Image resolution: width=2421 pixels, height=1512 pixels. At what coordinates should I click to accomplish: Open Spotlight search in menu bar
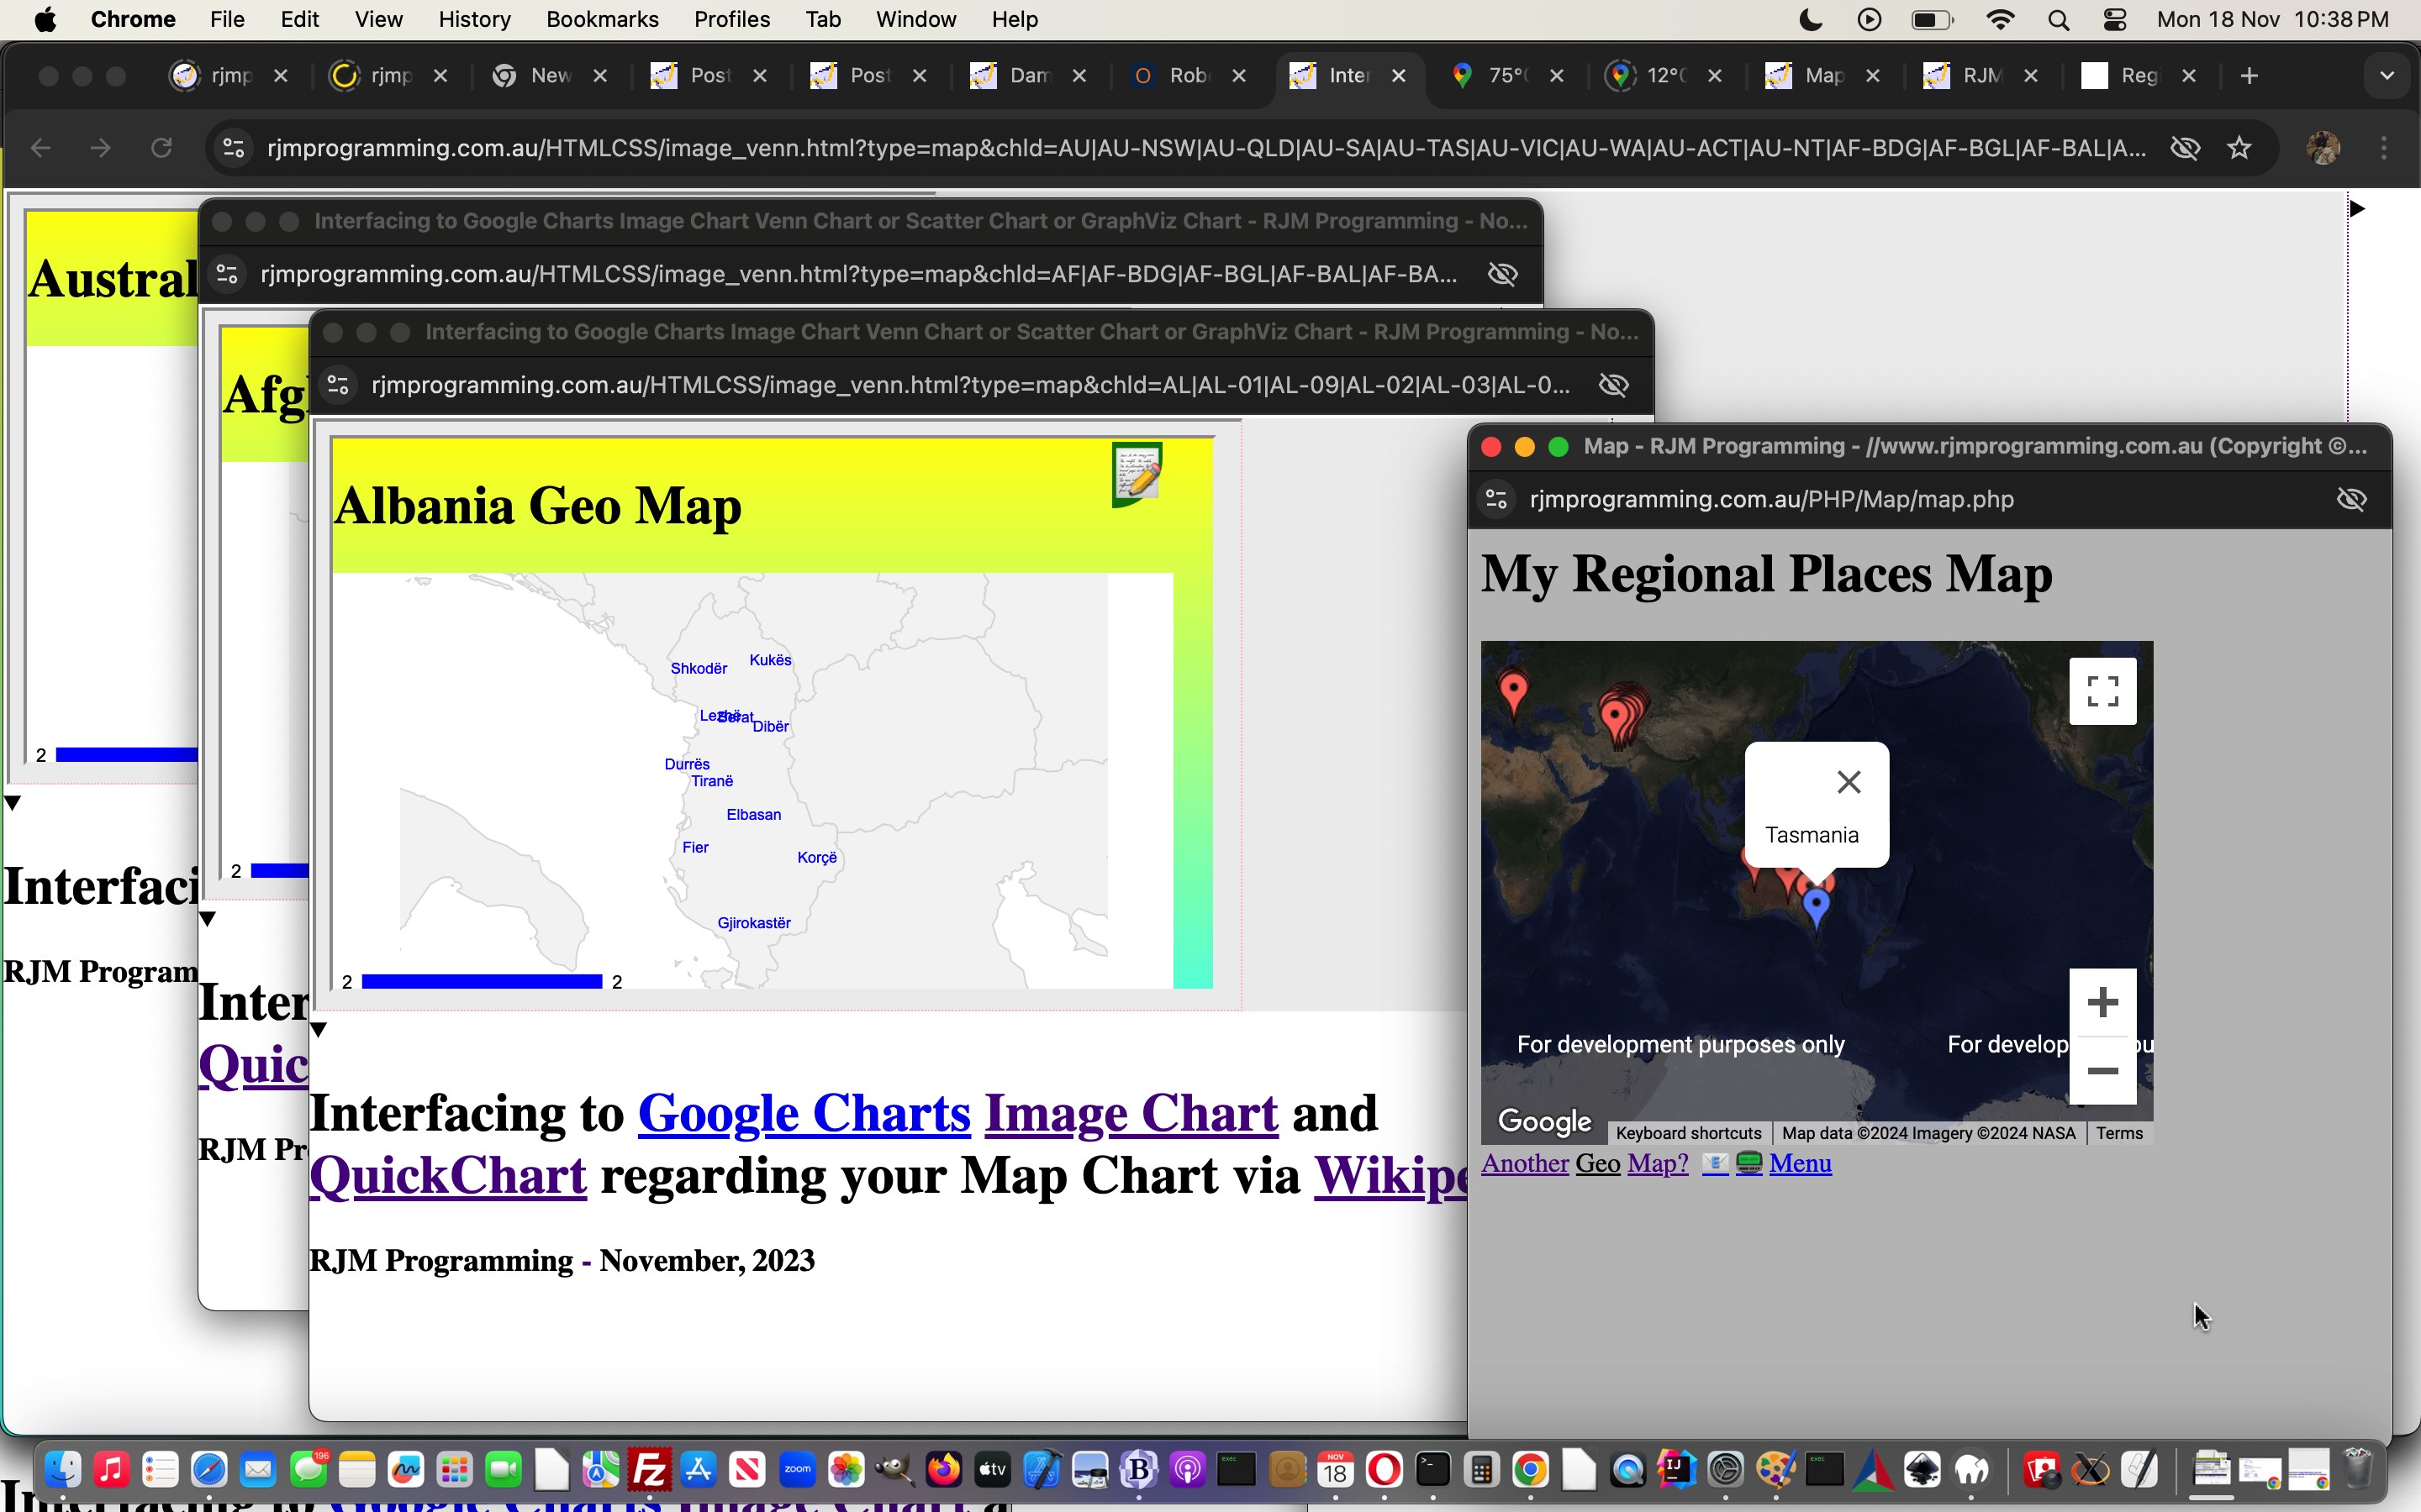[2058, 20]
